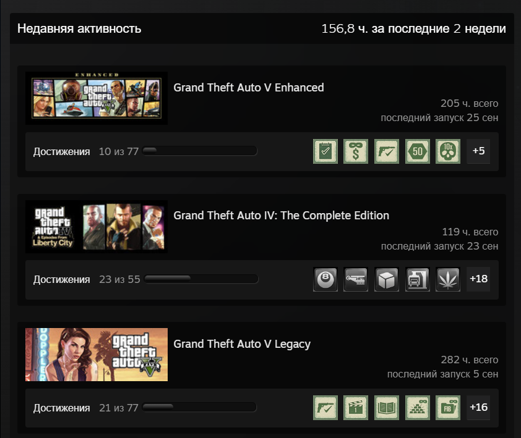This screenshot has height=438, width=521.
Task: Click the white cube achievement icon in GTA IV
Action: pos(387,279)
